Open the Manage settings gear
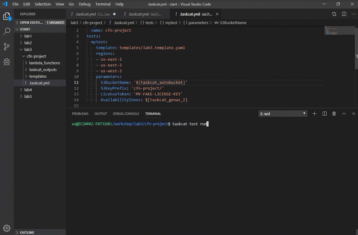Image resolution: width=358 pixels, height=235 pixels. (7, 228)
